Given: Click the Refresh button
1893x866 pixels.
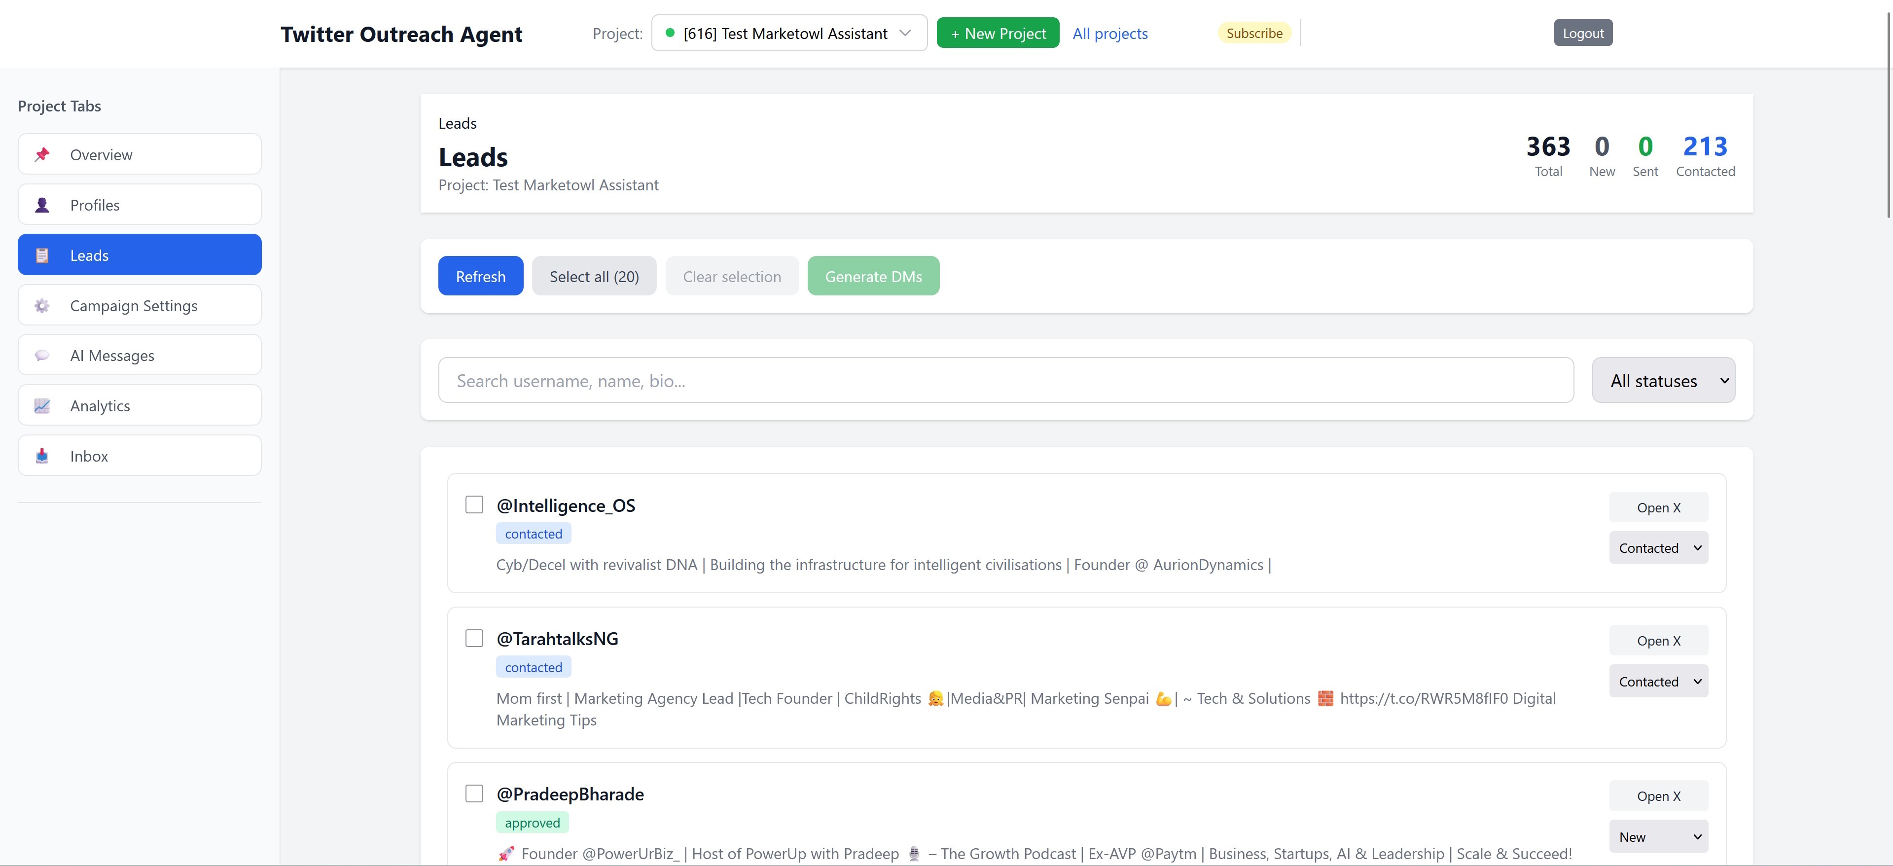Looking at the screenshot, I should (480, 276).
